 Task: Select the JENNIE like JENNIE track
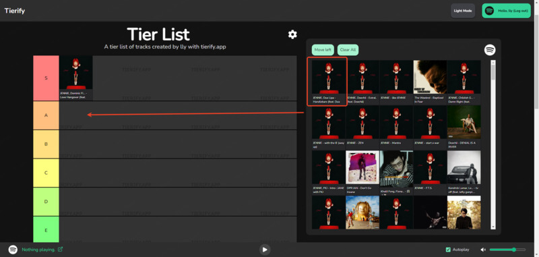(x=396, y=82)
